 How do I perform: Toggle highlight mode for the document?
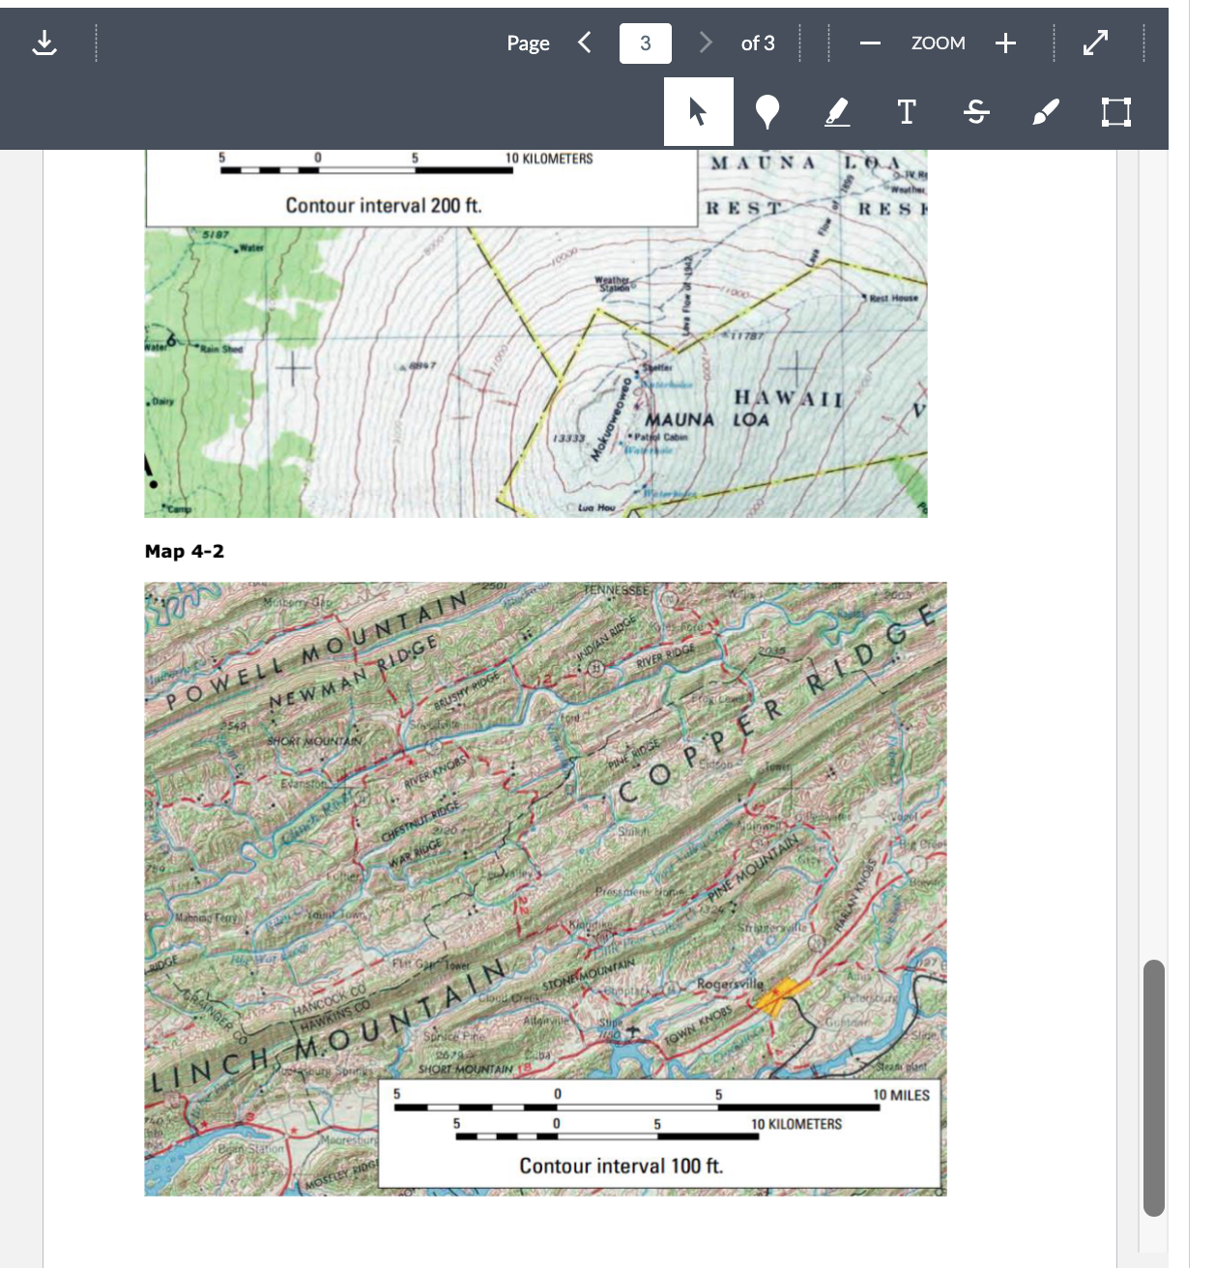836,112
